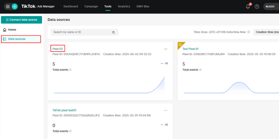Viewport: 279px width, 139px height.
Task: Open the help question mark icon
Action: pos(257,7)
